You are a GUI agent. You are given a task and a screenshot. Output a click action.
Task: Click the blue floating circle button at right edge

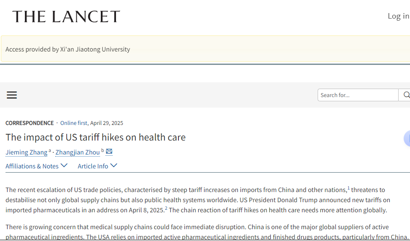coord(407,138)
